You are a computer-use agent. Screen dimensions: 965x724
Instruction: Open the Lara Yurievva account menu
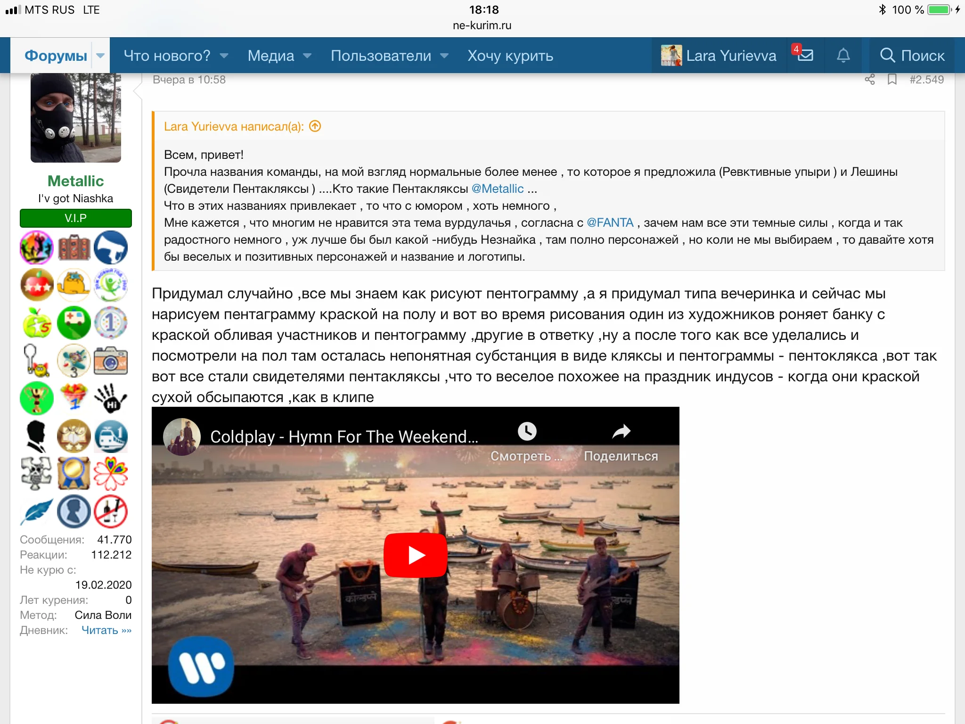[x=719, y=56]
